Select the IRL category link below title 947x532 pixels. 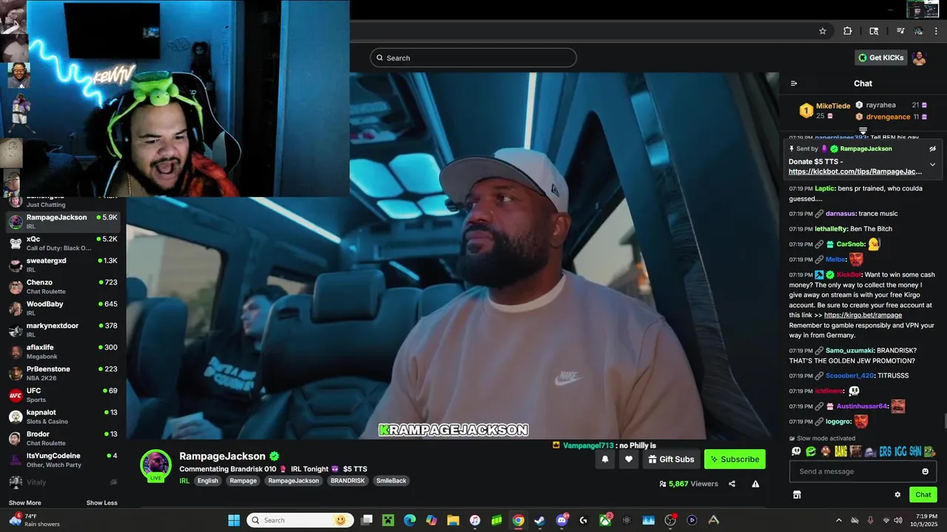(x=184, y=480)
